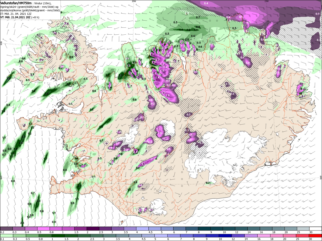
Task: Pick the white 30 swatch ending the upper legend row
Action: (315, 229)
